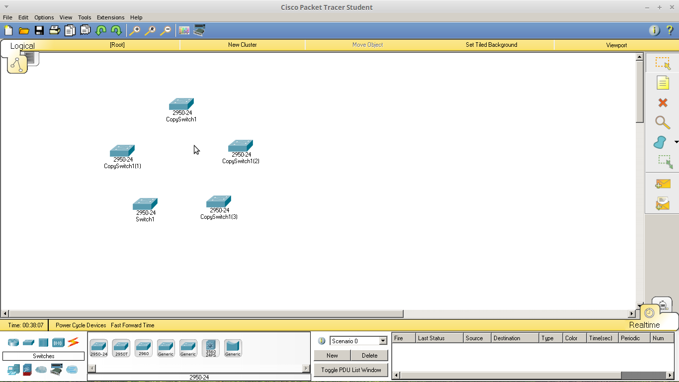Pick the 2960 switch model
Image resolution: width=679 pixels, height=382 pixels.
tap(143, 348)
